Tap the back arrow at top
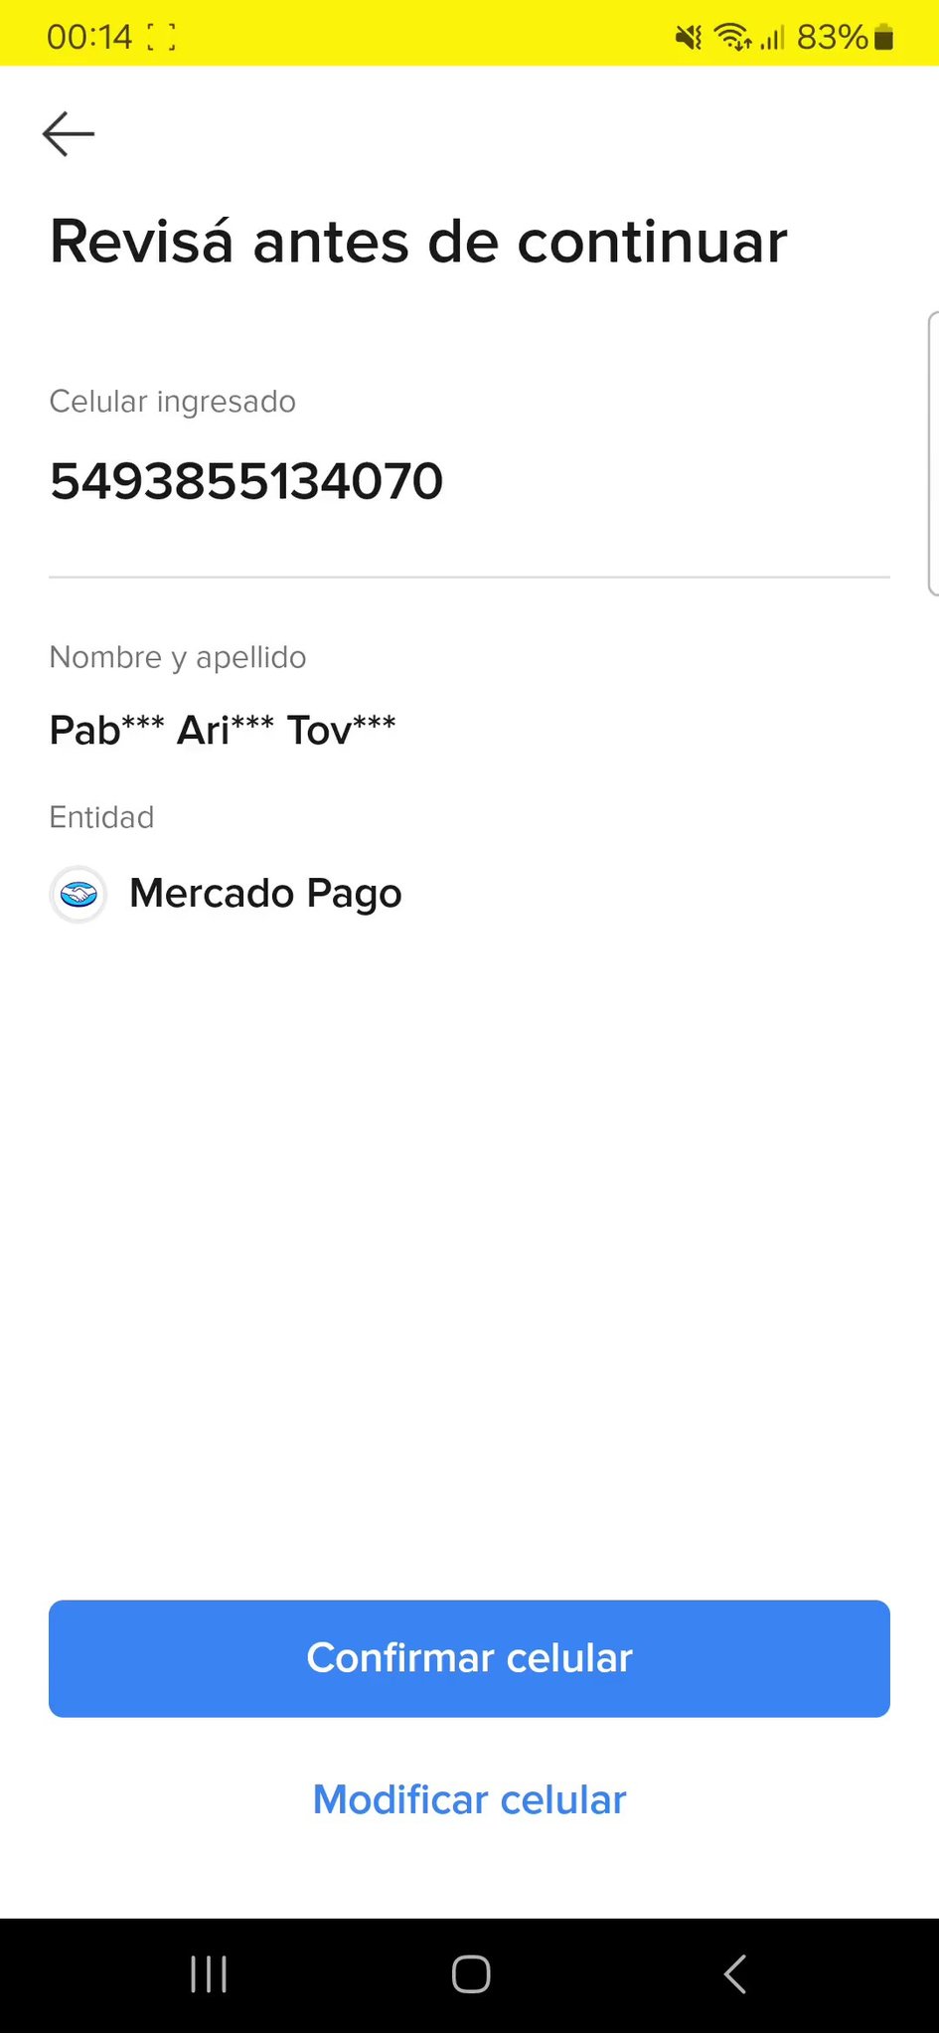939x2036 pixels. [69, 134]
